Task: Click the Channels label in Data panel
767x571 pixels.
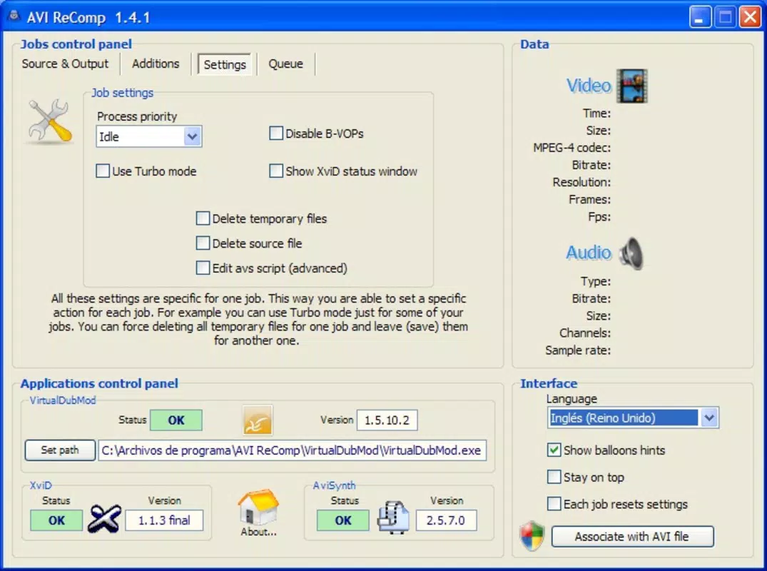Action: click(x=585, y=333)
